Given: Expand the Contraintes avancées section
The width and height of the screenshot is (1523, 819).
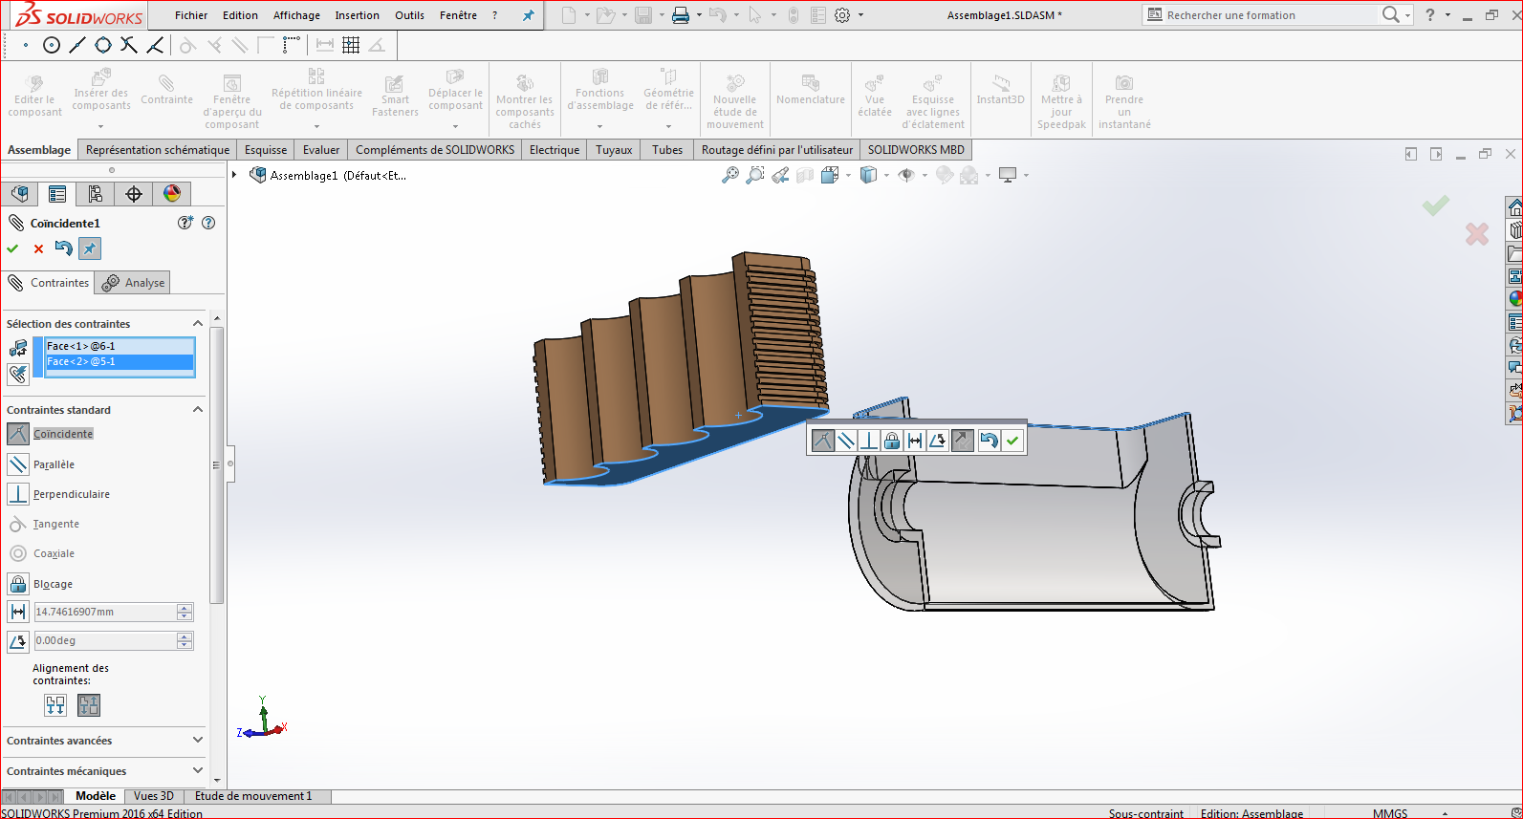Looking at the screenshot, I should pos(198,741).
